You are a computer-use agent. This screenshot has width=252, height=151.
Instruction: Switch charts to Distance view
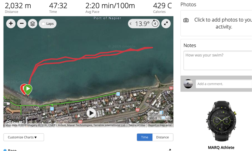(163, 137)
